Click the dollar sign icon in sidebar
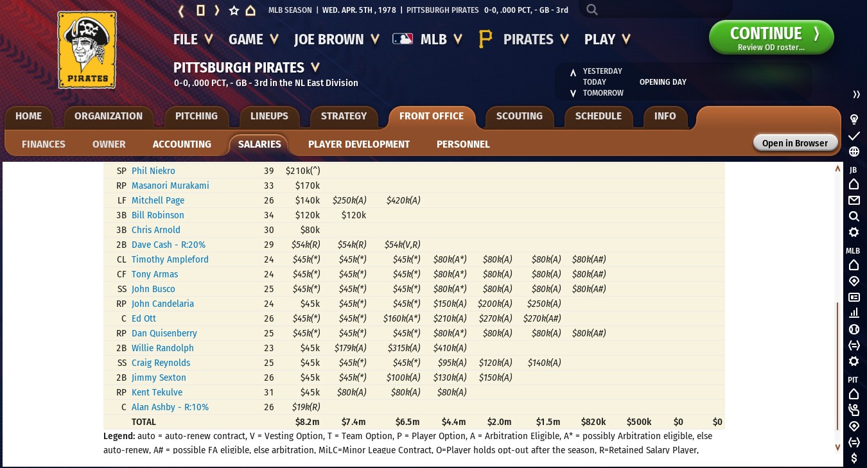Screen dimensions: 867x468 pos(854,458)
